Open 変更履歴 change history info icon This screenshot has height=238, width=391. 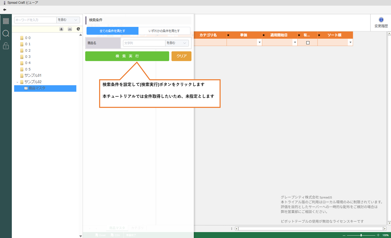tap(381, 20)
